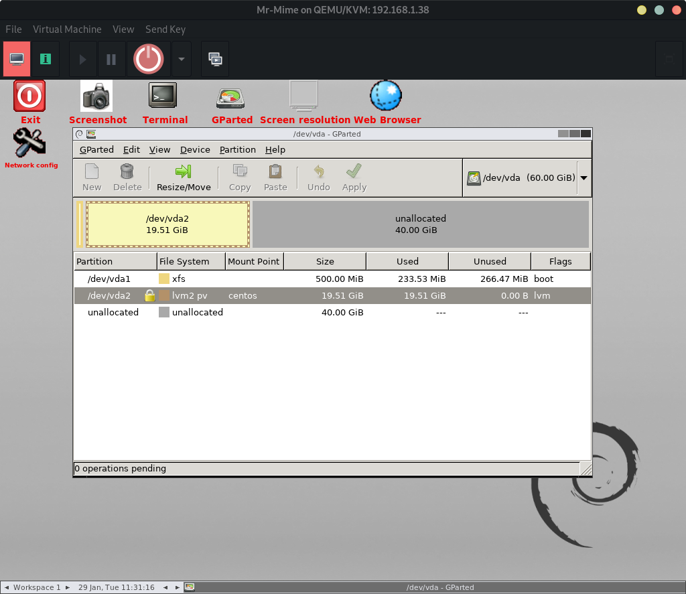Image resolution: width=686 pixels, height=594 pixels.
Task: Click the Resize/Move toolbar icon
Action: pos(184,171)
